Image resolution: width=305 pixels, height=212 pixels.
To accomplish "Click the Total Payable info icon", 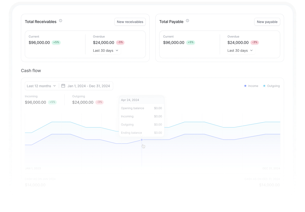I will [188, 21].
